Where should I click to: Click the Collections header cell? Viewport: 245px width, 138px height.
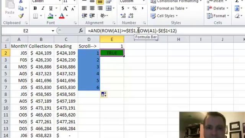point(41,46)
